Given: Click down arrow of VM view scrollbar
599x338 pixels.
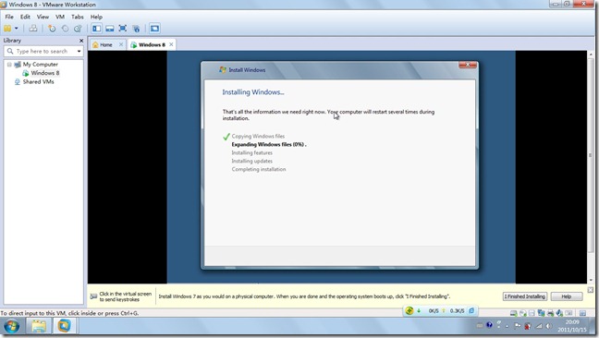Looking at the screenshot, I should (591, 281).
